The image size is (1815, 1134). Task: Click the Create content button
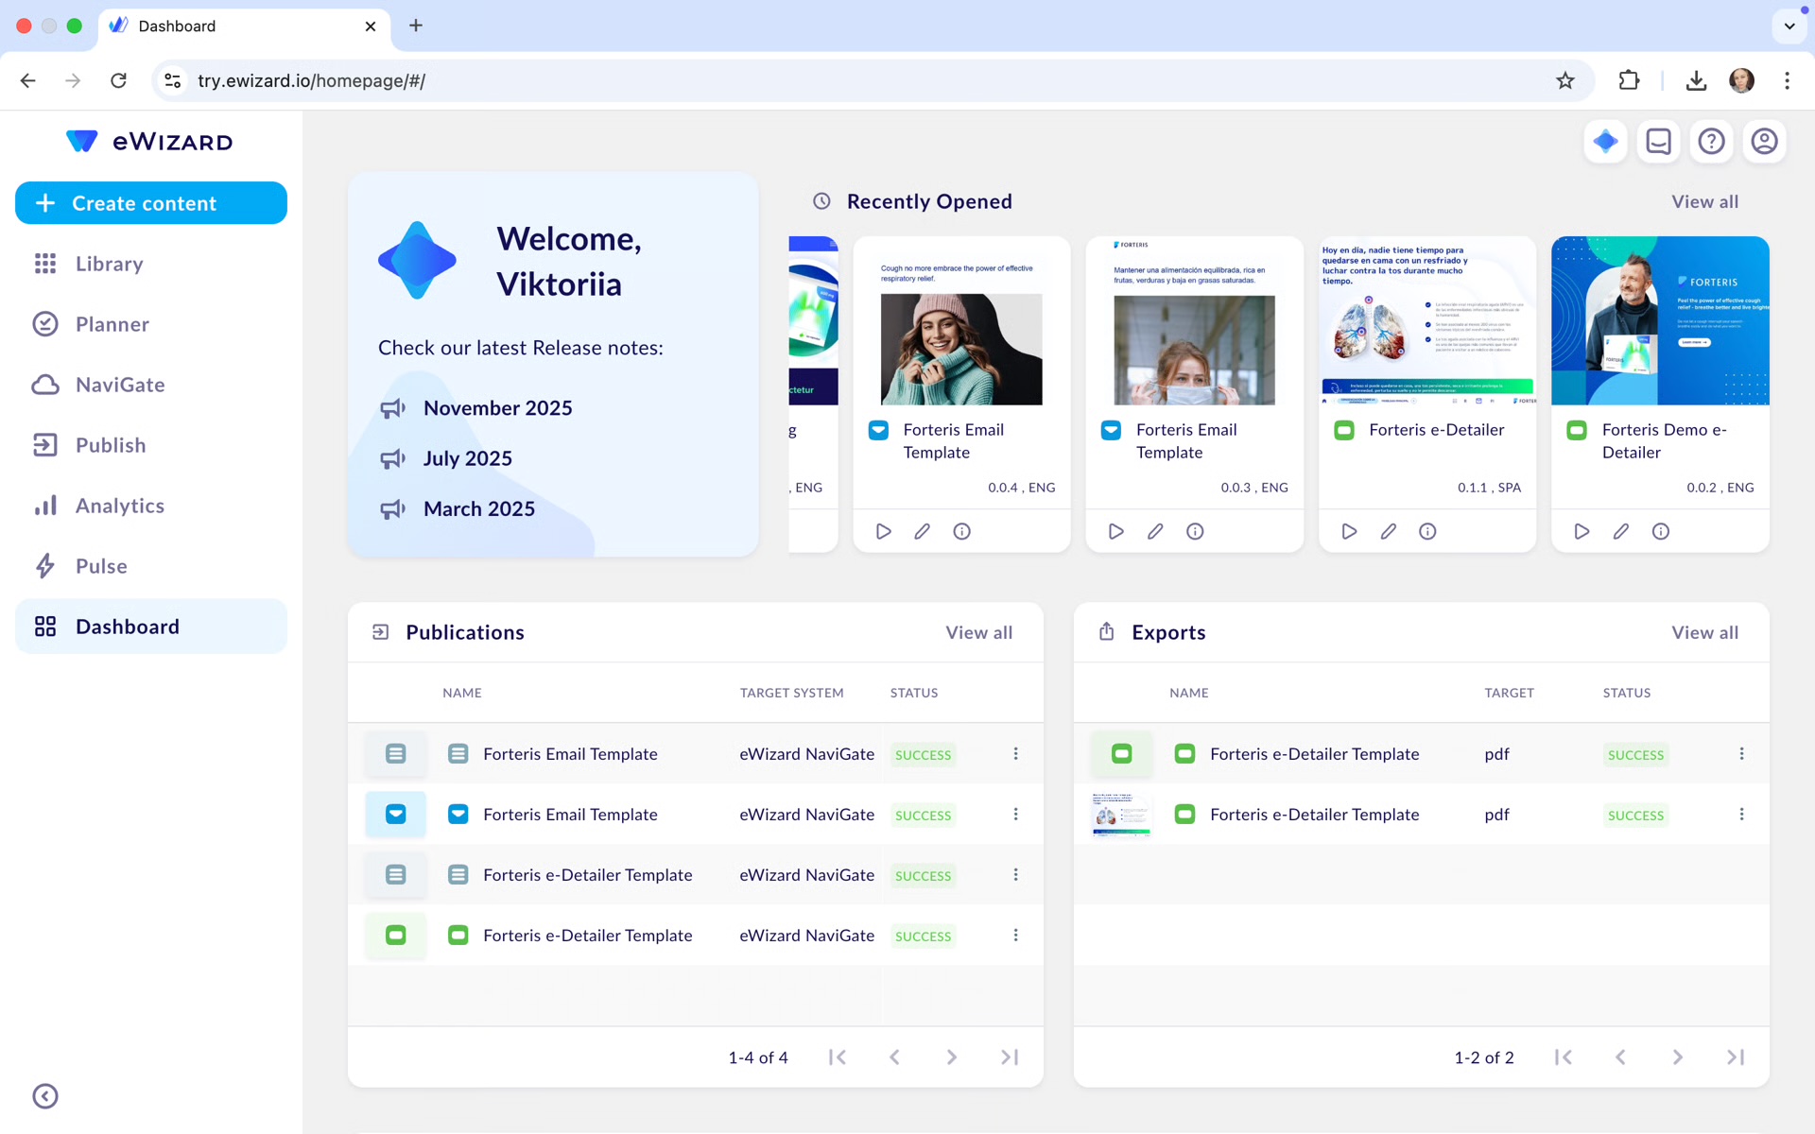[x=151, y=203]
